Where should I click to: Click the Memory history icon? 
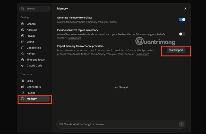23,99
